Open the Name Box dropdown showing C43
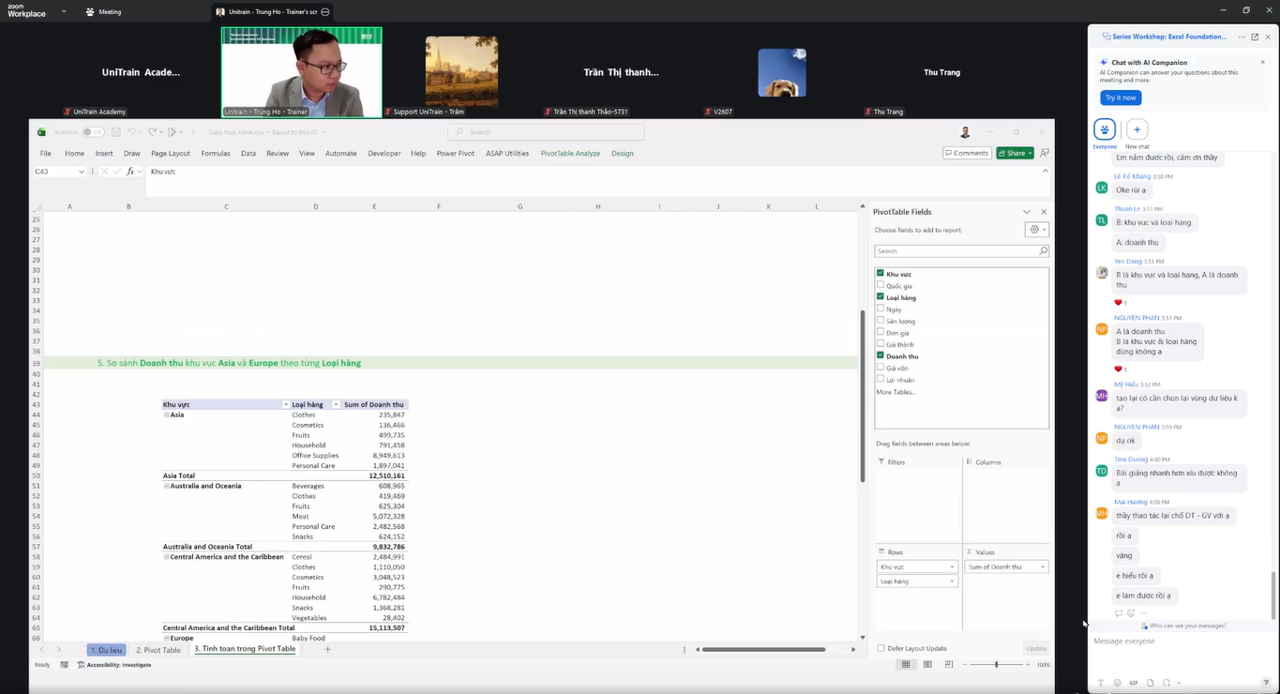This screenshot has height=694, width=1280. [x=82, y=172]
